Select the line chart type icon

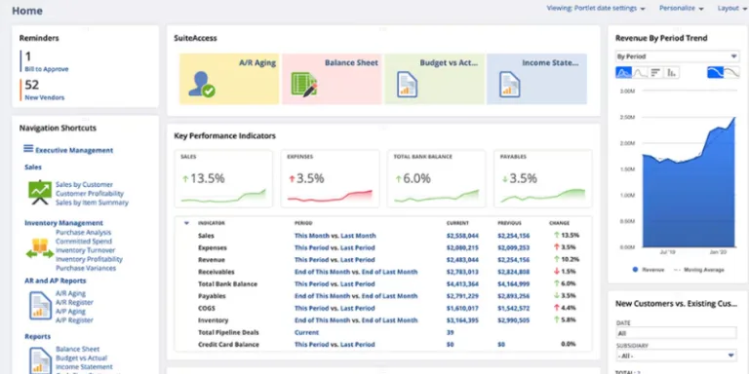[640, 72]
